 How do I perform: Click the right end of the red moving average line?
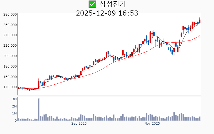199,36
